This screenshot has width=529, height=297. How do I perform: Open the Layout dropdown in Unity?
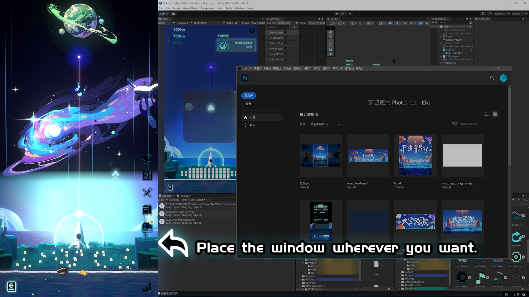519,13
